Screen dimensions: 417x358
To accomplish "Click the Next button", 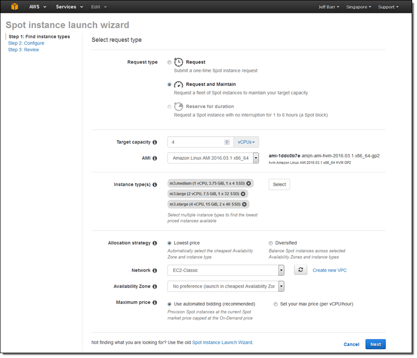I will coord(375,344).
